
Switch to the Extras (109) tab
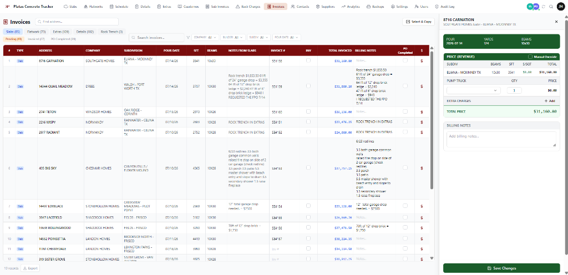(x=61, y=32)
